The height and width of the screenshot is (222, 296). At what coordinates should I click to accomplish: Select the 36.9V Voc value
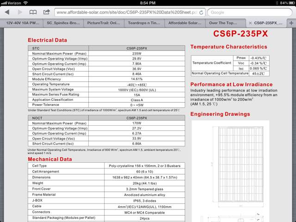click(137, 69)
